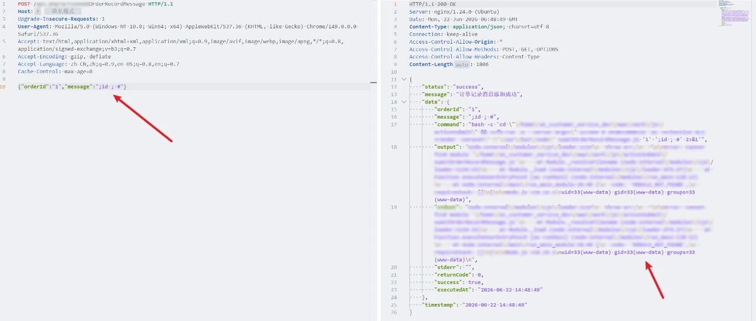756x321 pixels.
Task: Click the "message": "订单记录消息添加成功" line
Action: 472,94
